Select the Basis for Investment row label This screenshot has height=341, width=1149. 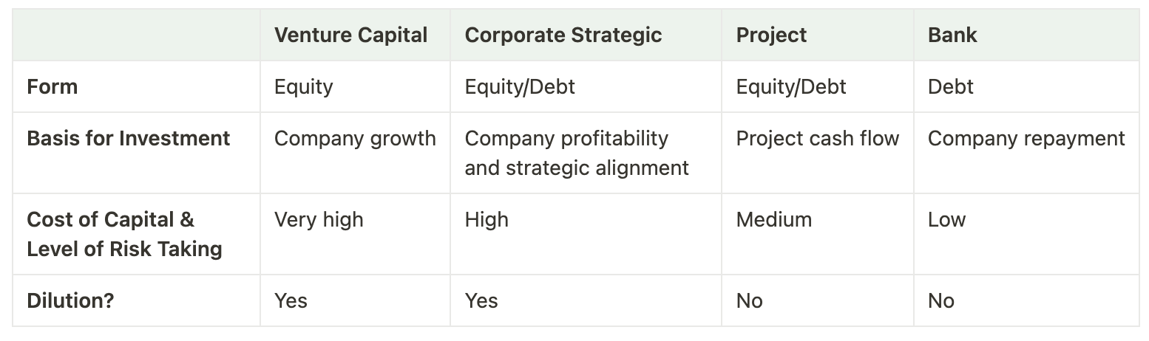coord(128,138)
